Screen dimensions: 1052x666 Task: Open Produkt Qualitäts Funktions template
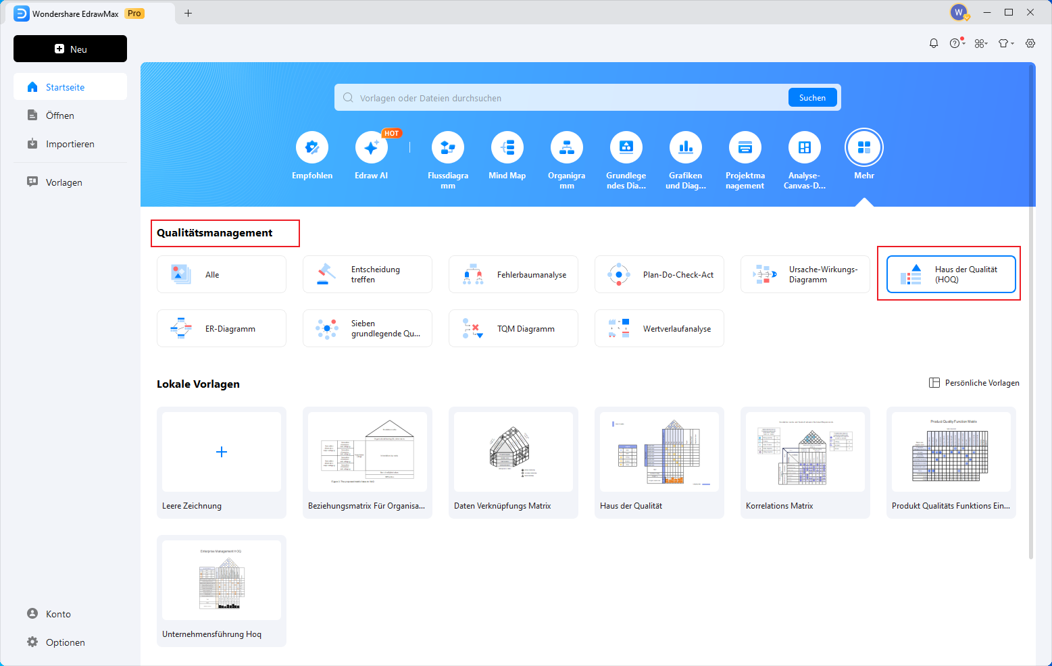951,463
